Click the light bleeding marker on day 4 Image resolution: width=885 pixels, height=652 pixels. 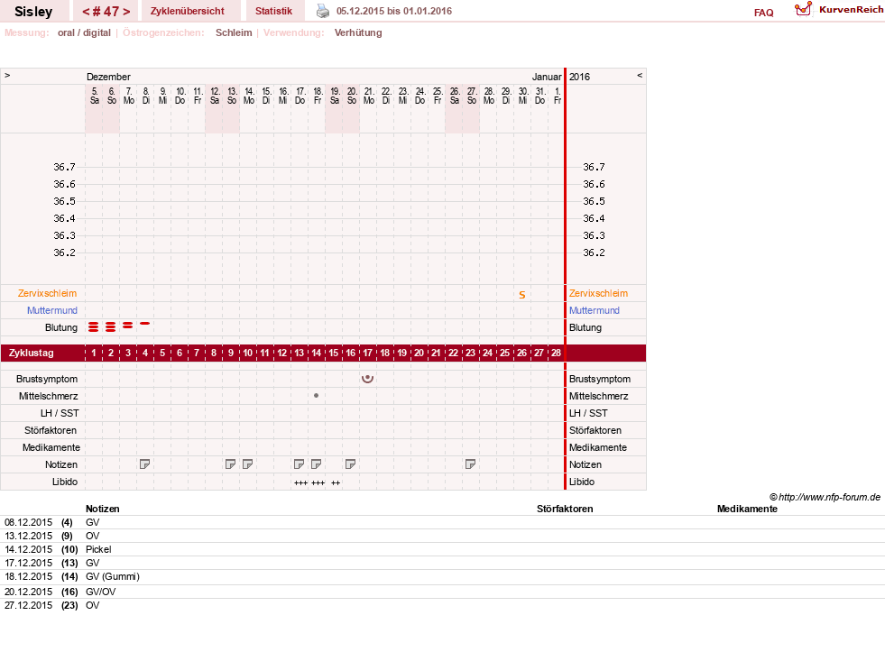(145, 323)
